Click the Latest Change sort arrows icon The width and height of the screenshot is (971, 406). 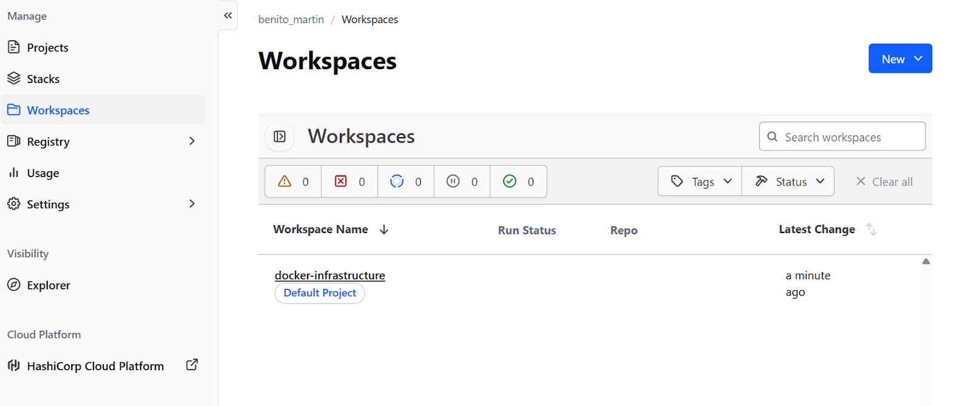(871, 229)
